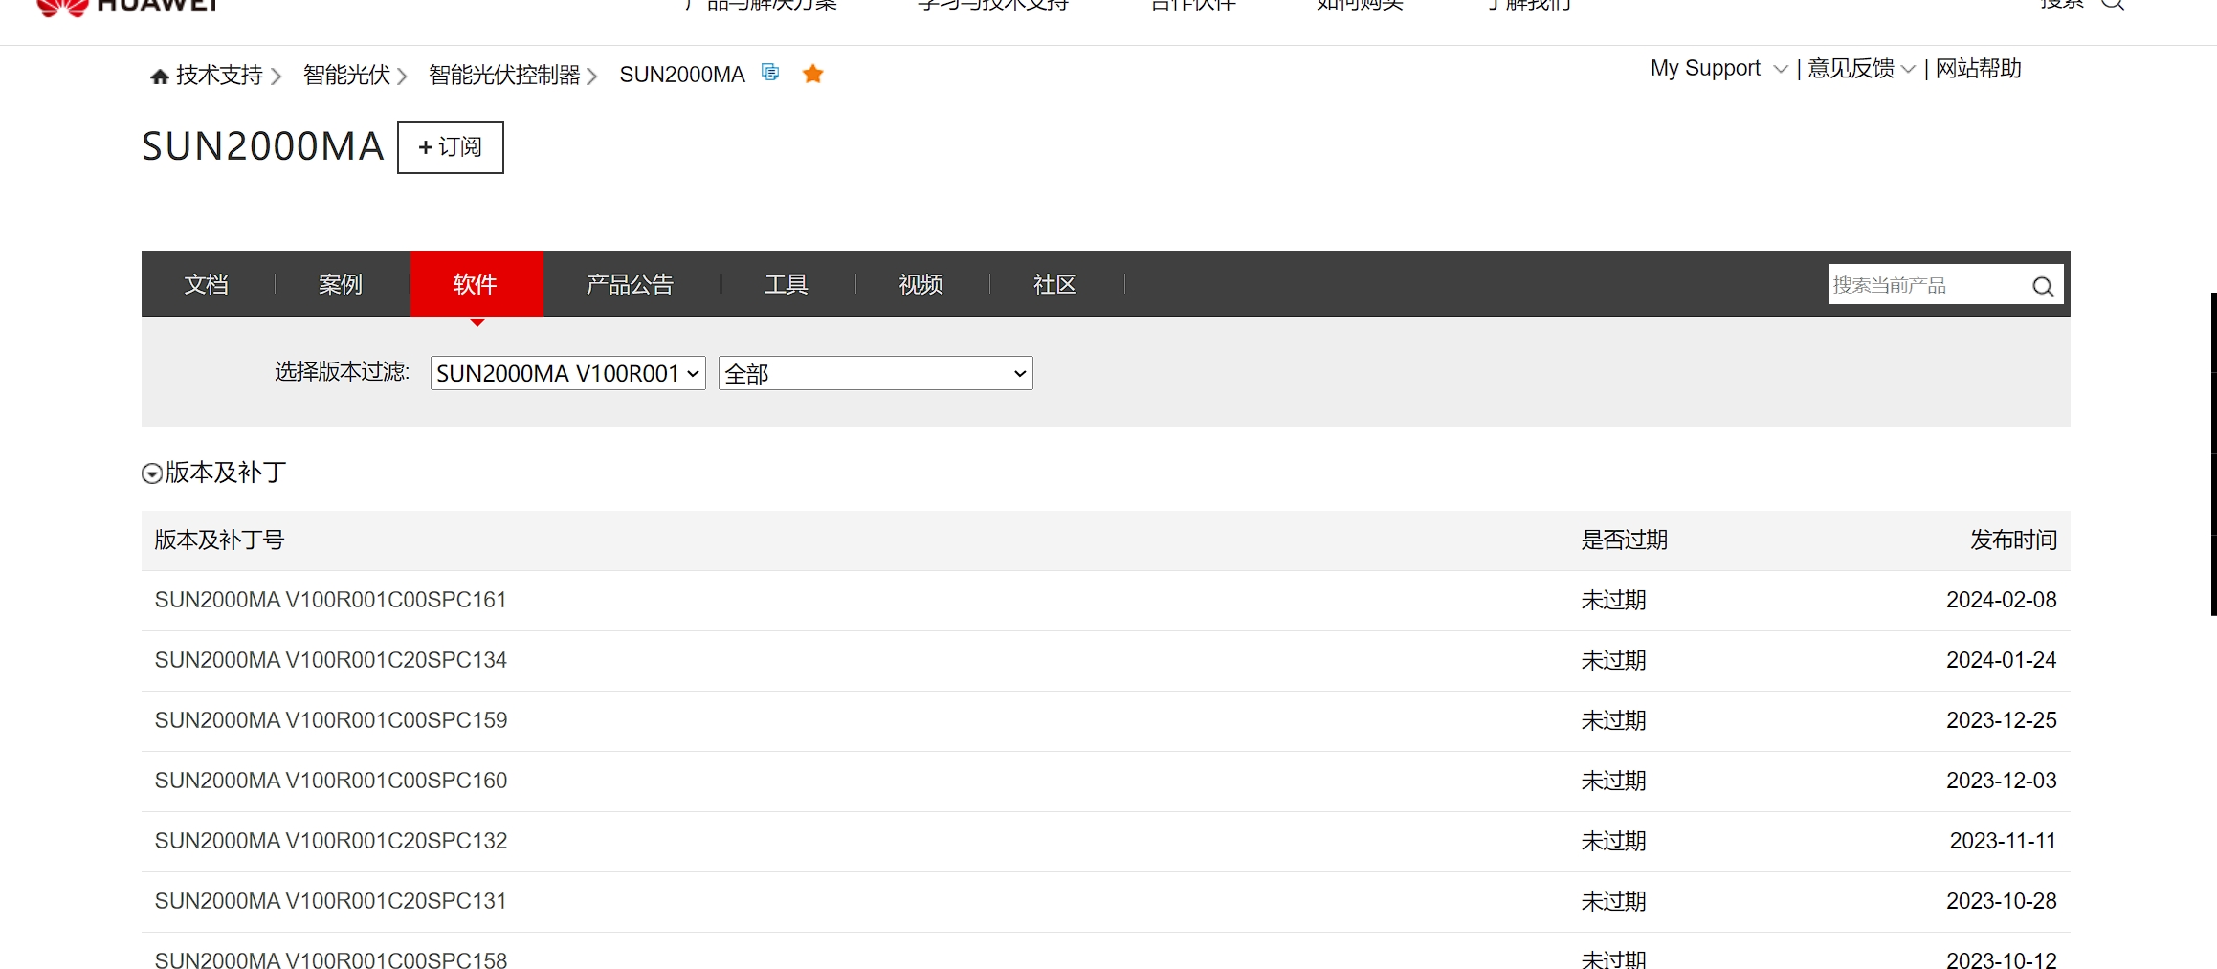Image resolution: width=2217 pixels, height=969 pixels.
Task: Click the orange favorite star icon
Action: coord(813,74)
